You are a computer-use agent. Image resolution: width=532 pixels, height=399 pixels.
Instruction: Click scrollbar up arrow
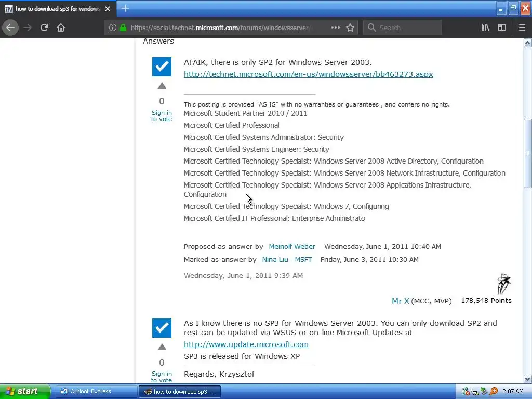[528, 43]
